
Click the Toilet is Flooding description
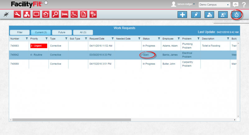coord(211,46)
